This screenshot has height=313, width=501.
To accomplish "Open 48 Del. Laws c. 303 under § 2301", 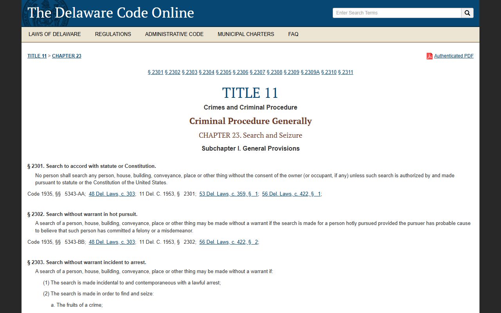I will click(112, 194).
